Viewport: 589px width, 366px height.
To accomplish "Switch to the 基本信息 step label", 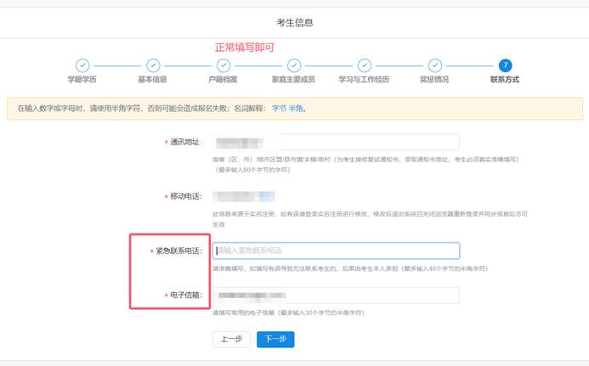I will (153, 80).
